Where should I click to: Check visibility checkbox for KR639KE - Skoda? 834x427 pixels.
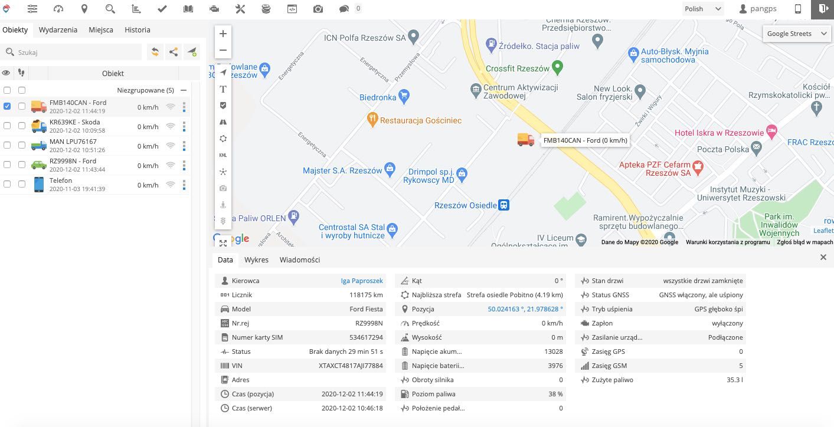tap(7, 126)
